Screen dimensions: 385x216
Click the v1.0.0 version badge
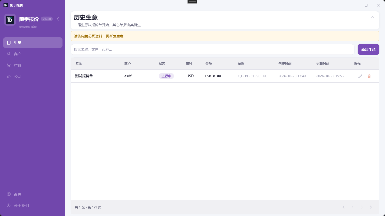[47, 19]
